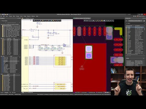Open the Edit menu
The image size is (146, 109).
(4, 16)
